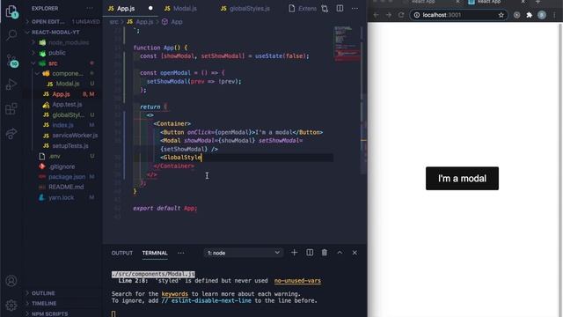Open setupTests.js in file explorer
The image size is (563, 317).
(63, 146)
